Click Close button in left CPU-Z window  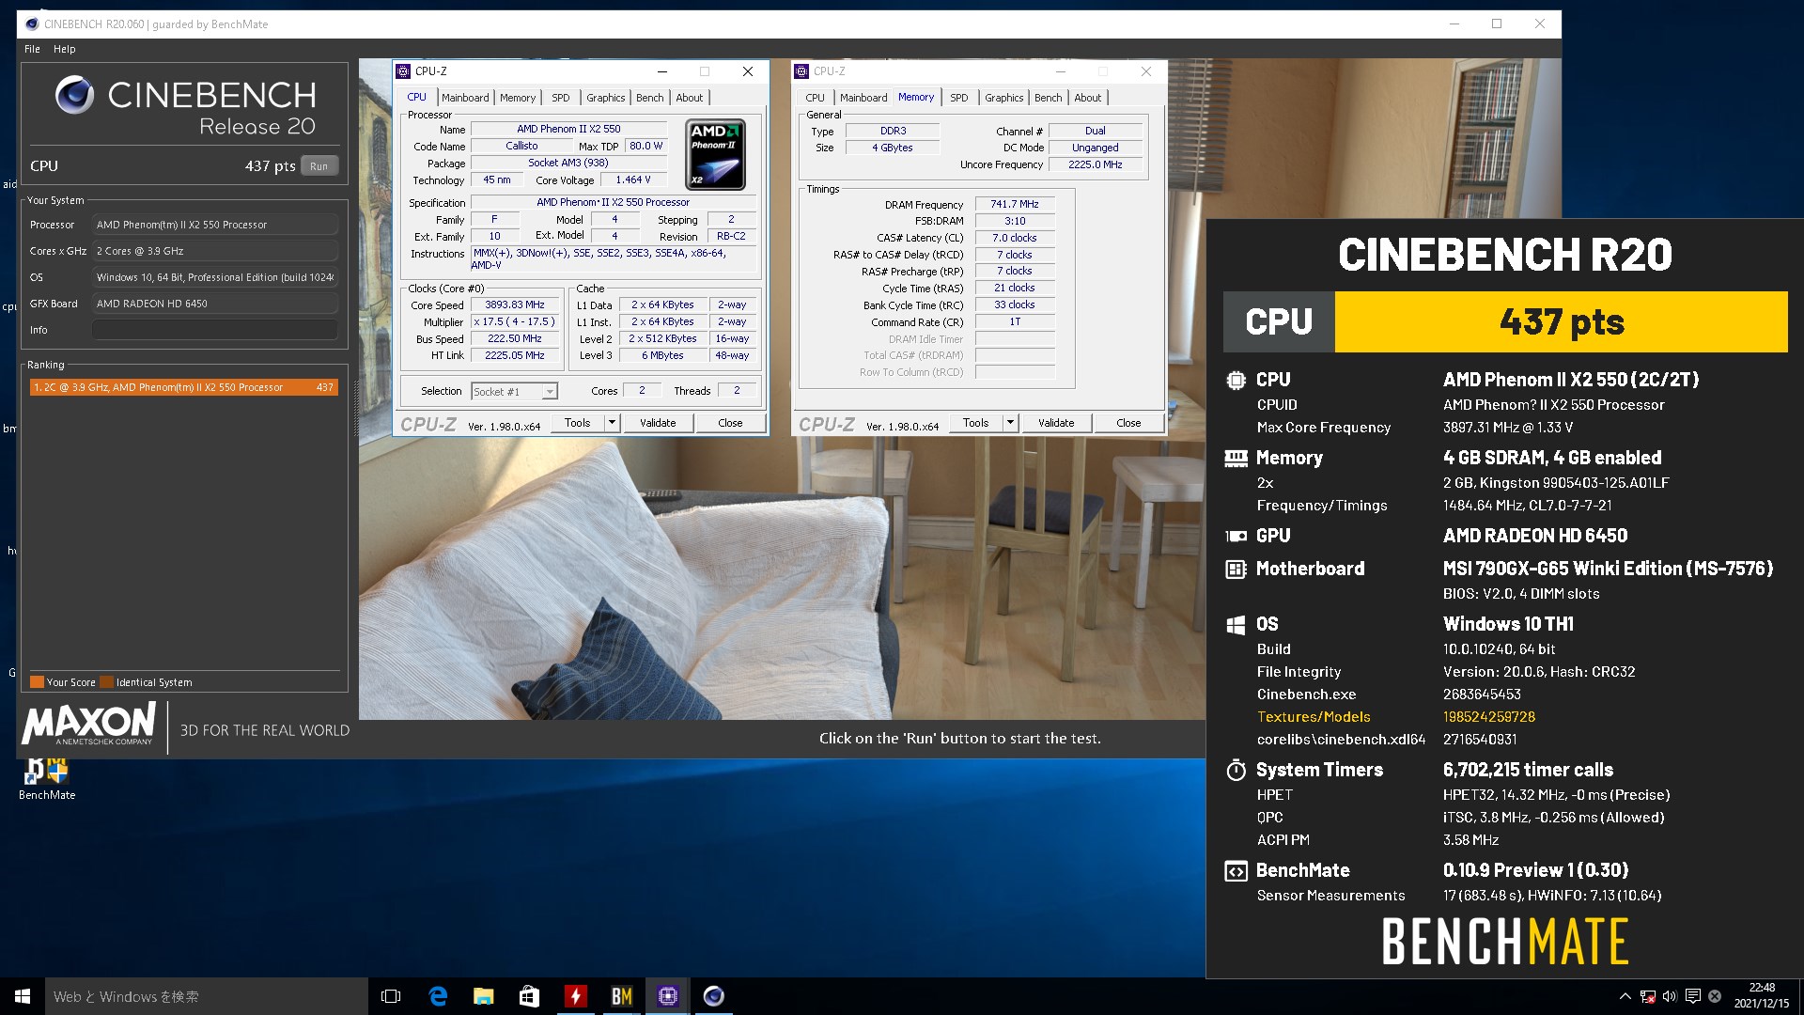click(x=730, y=423)
